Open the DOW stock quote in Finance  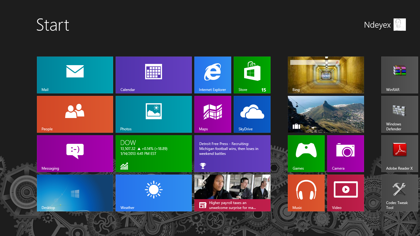tap(153, 153)
